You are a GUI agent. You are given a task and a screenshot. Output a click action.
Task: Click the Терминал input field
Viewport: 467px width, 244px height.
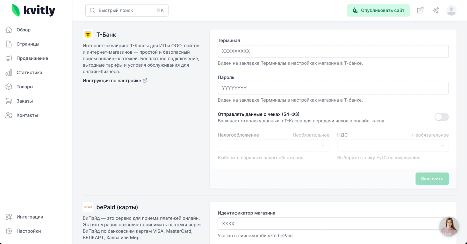coord(333,51)
